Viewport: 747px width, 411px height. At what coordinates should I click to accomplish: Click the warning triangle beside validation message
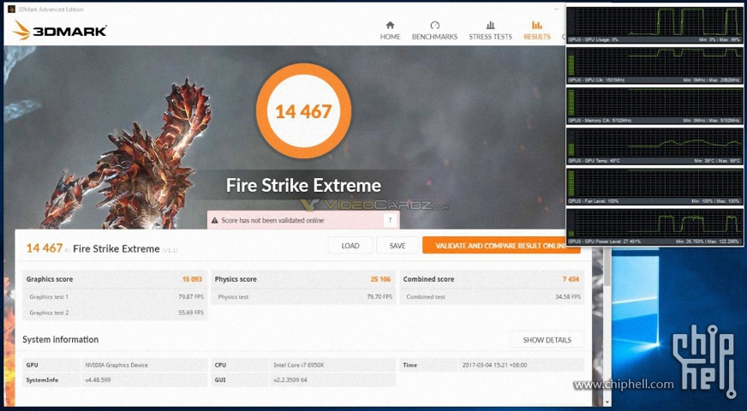(214, 220)
